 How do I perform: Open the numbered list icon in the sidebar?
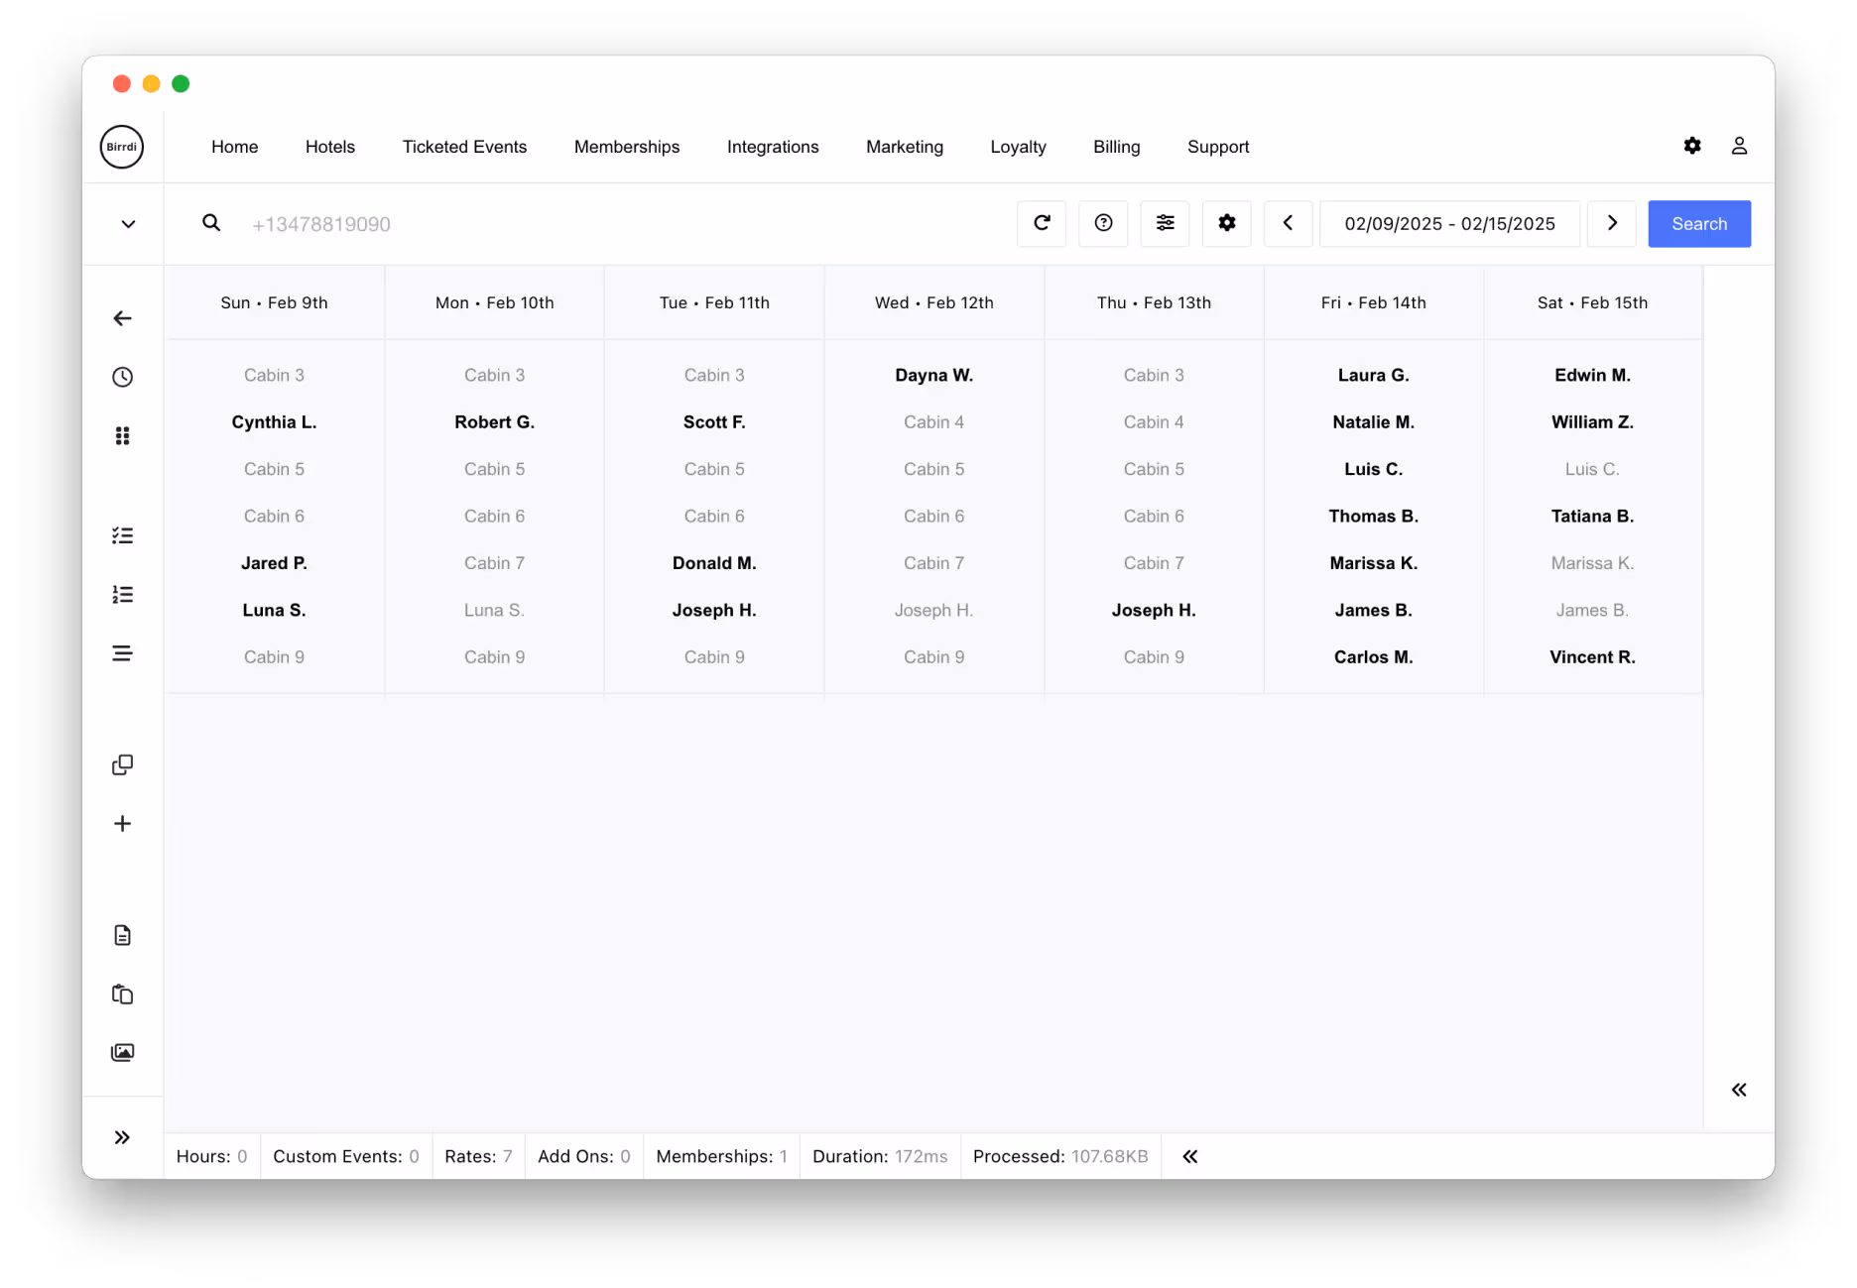[122, 594]
